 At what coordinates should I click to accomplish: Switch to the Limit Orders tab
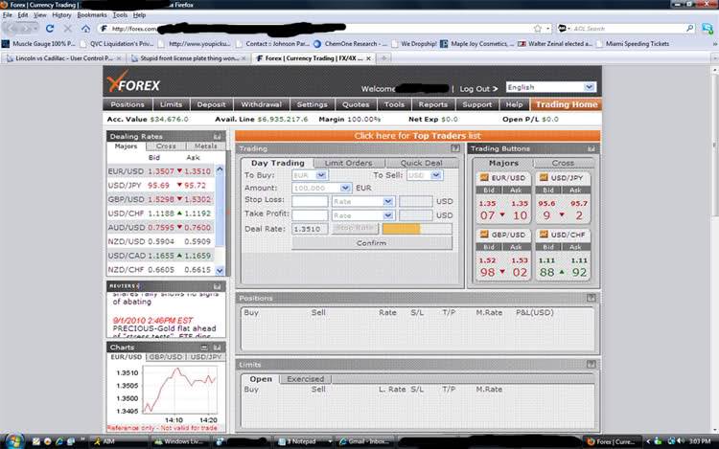coord(348,163)
